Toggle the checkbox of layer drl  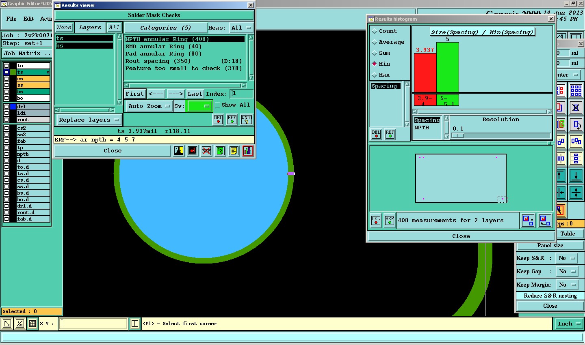click(6, 107)
